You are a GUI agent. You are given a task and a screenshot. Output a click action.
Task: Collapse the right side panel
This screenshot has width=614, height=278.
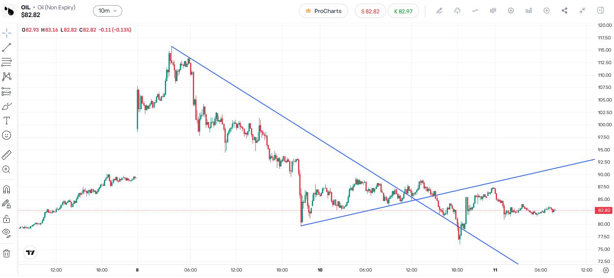tap(601, 11)
